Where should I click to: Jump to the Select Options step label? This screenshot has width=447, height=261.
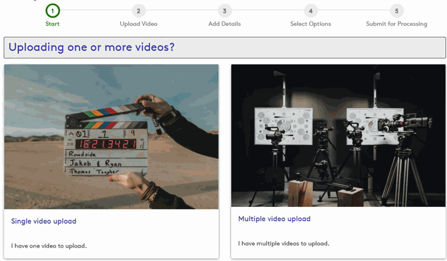tap(311, 24)
